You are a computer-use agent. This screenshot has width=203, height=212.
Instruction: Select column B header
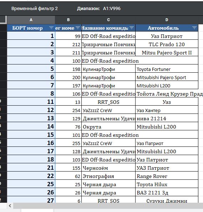click(68, 20)
